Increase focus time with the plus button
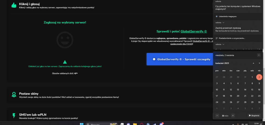 (x=233, y=115)
